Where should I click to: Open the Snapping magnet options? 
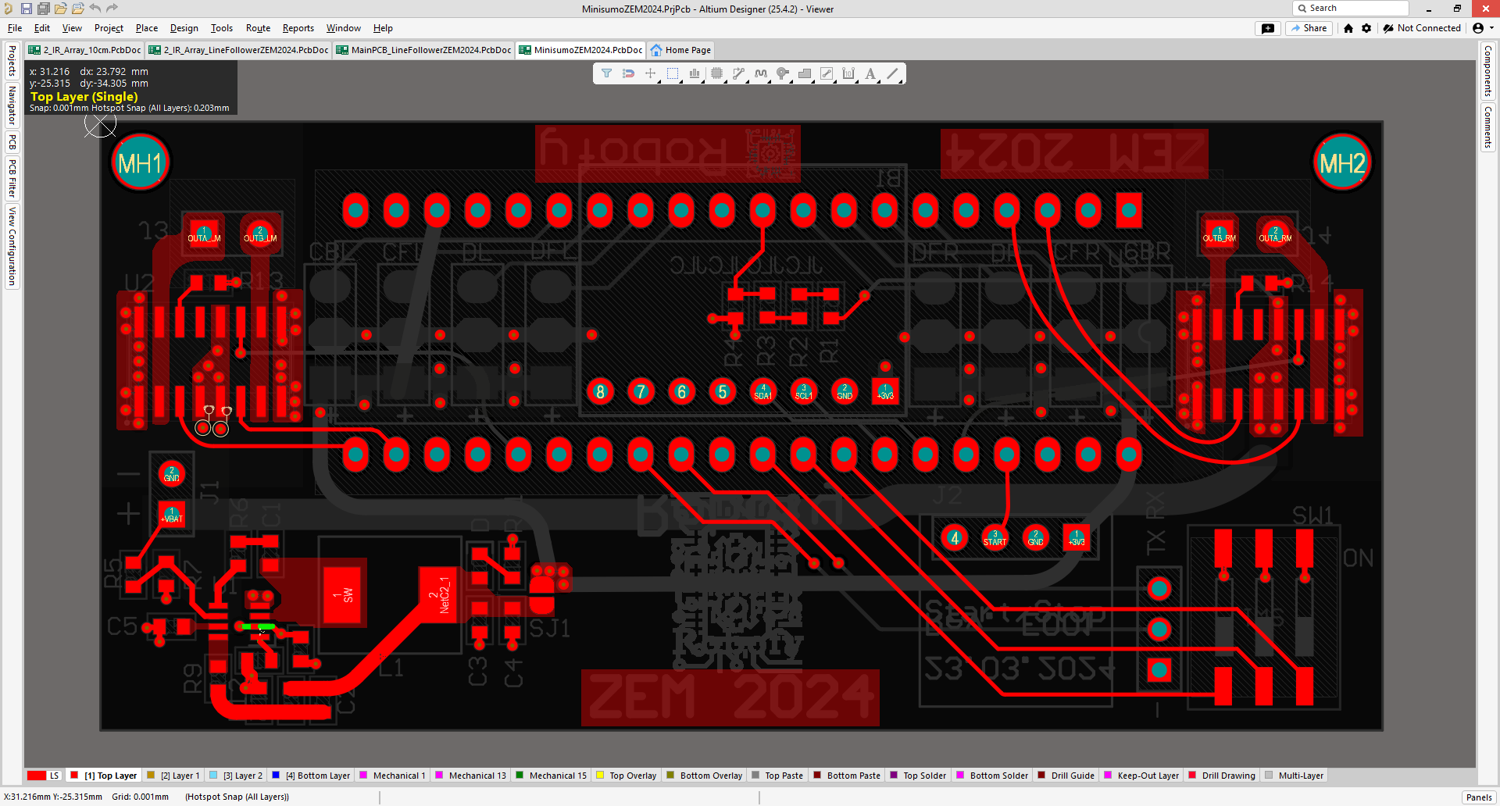[x=628, y=73]
